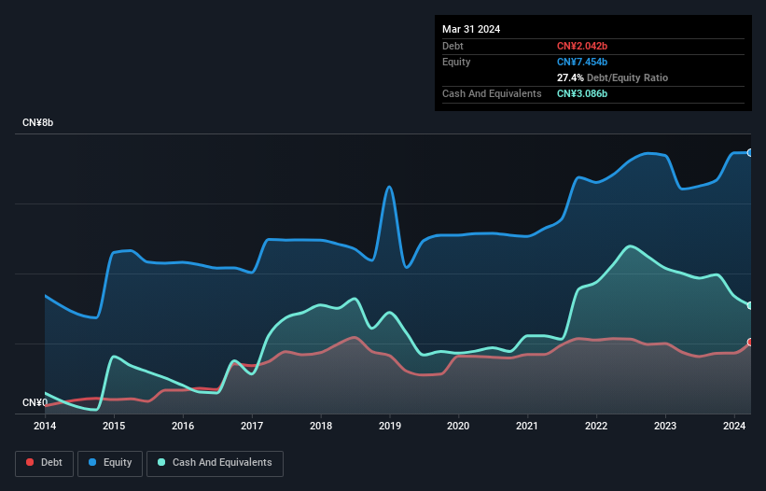Click the CN¥0 y-axis label

[x=35, y=402]
